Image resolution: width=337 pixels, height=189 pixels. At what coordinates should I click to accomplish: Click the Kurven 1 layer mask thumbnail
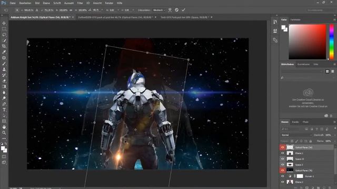click(x=300, y=176)
